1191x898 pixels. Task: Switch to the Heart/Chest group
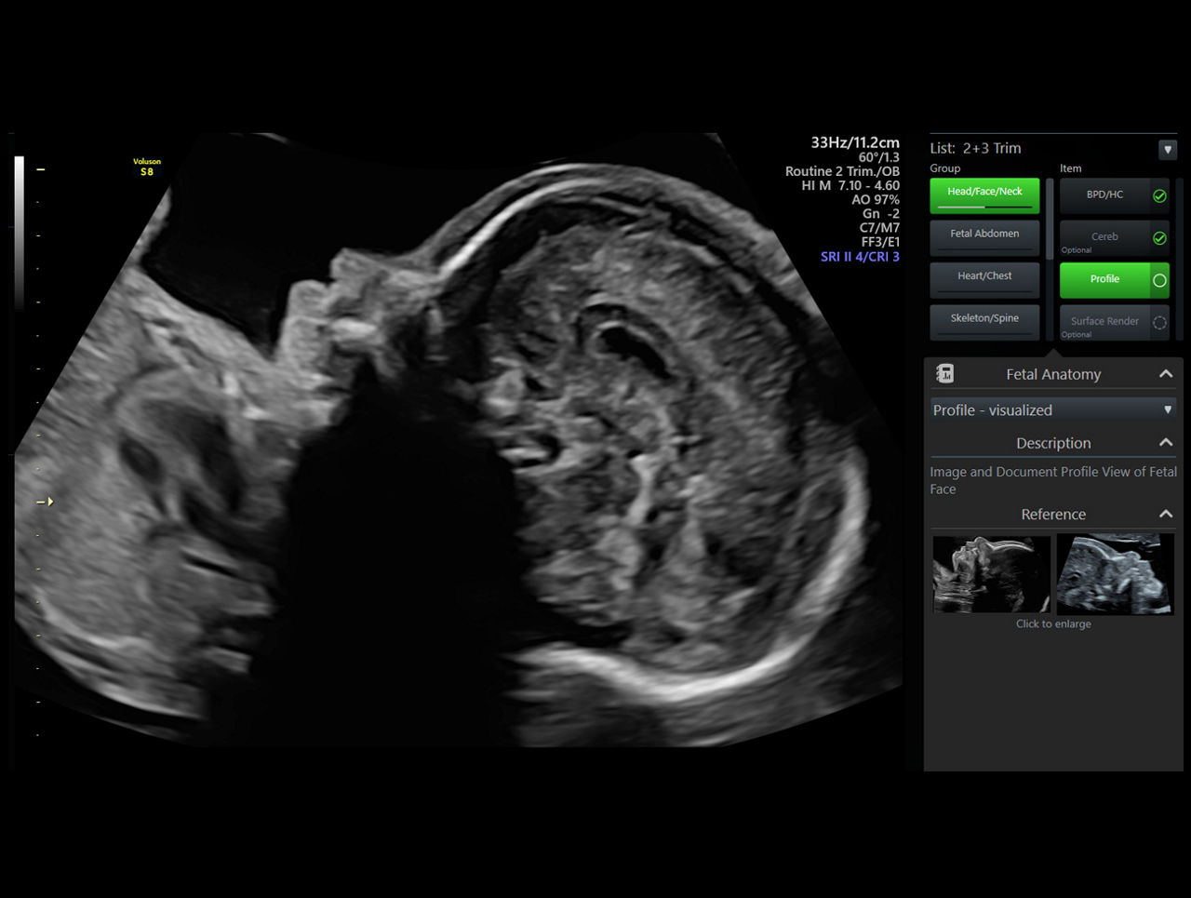click(984, 277)
